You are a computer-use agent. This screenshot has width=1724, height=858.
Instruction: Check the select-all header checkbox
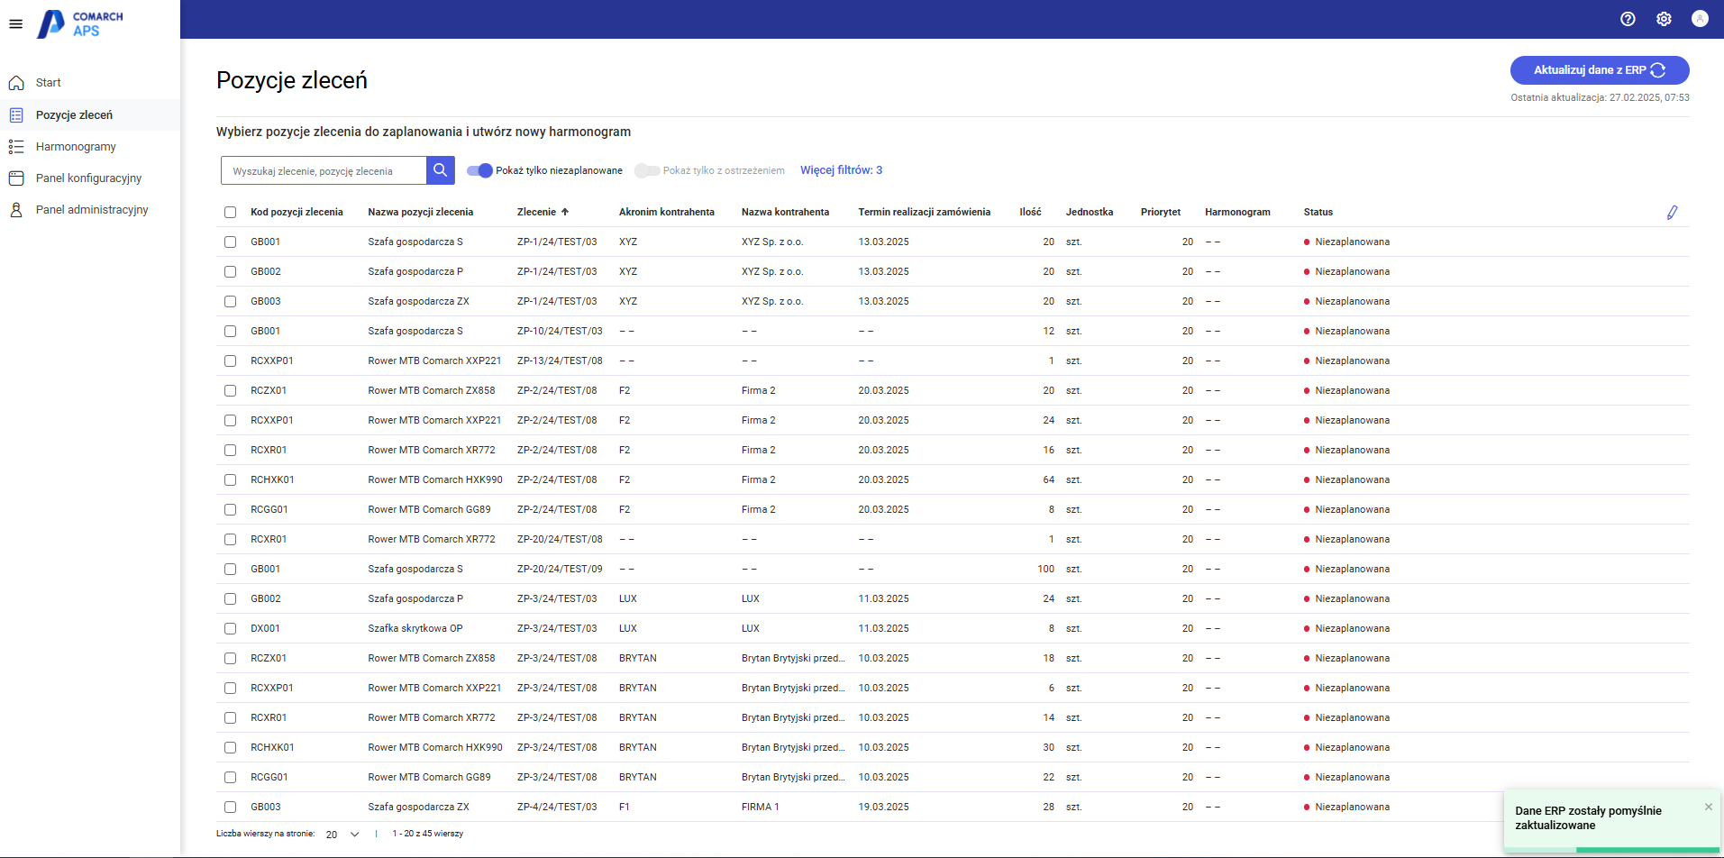point(230,213)
